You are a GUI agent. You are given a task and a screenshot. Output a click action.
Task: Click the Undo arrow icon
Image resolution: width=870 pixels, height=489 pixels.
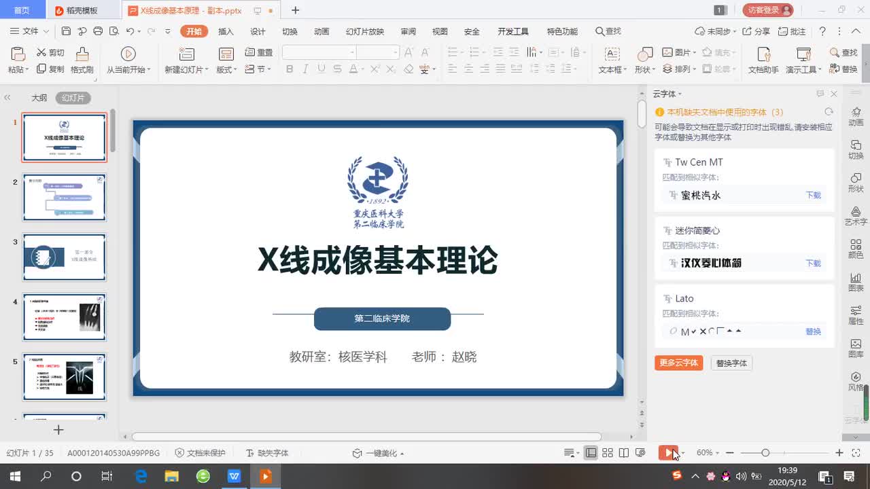click(x=130, y=31)
